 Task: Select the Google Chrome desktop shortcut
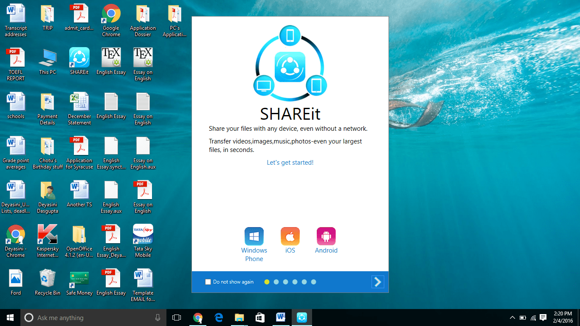tap(111, 14)
